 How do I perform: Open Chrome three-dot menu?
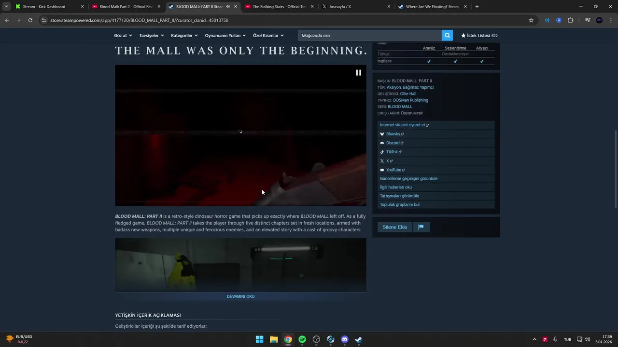[x=611, y=20]
